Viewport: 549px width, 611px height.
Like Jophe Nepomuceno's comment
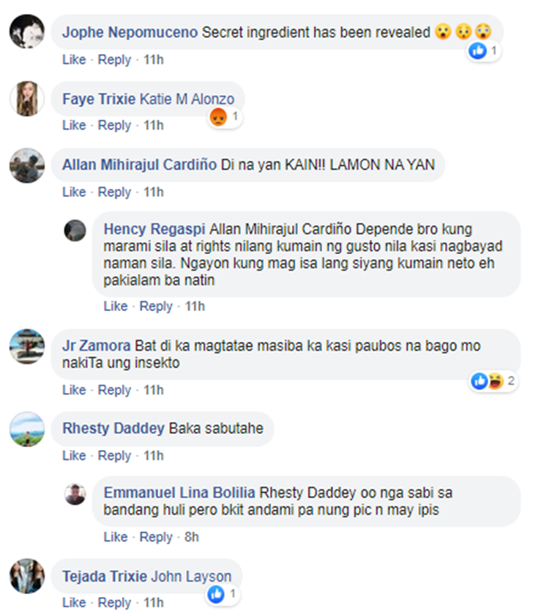click(x=74, y=59)
